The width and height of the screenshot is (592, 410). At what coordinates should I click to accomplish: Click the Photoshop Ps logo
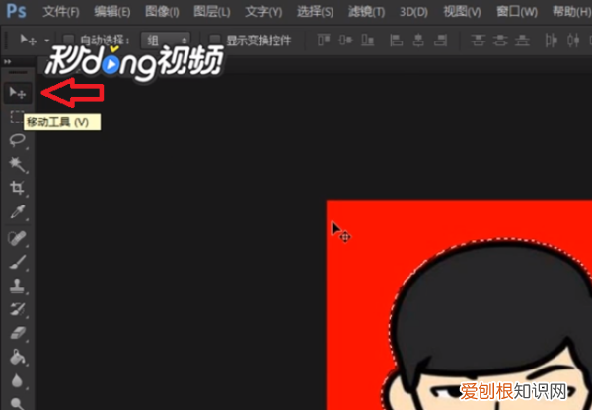tap(16, 11)
